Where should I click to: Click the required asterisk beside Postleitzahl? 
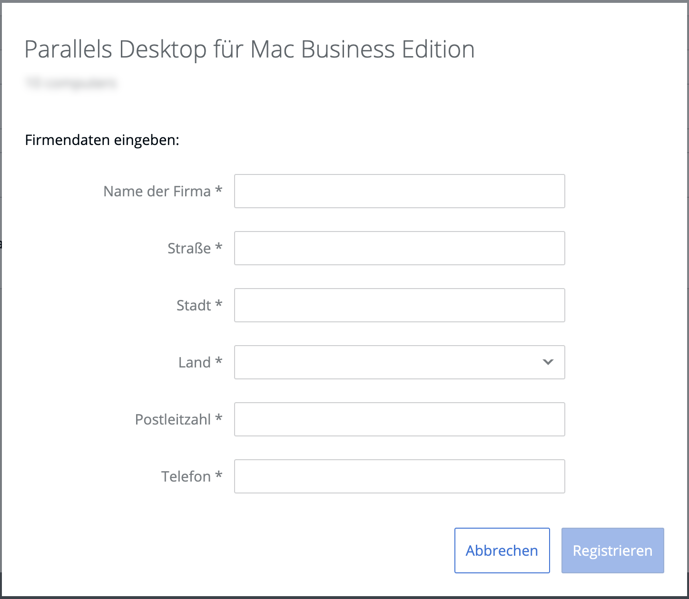pyautogui.click(x=219, y=418)
